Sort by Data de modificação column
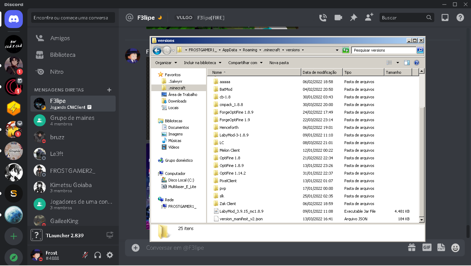This screenshot has width=471, height=266. [x=322, y=72]
